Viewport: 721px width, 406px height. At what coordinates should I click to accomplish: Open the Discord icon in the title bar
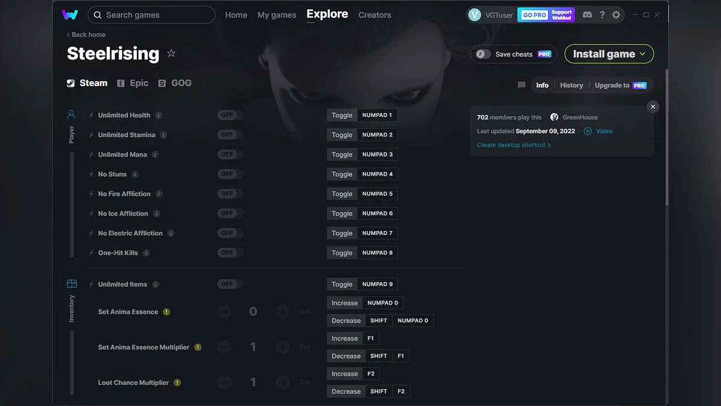[x=587, y=14]
